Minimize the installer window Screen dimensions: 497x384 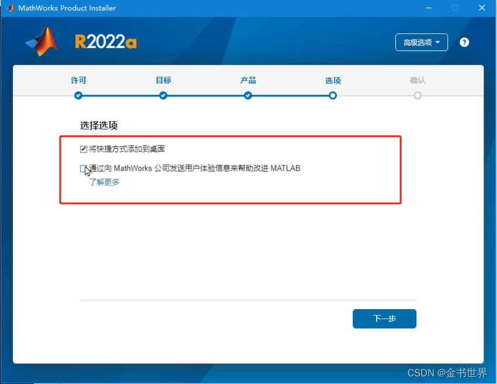click(x=429, y=8)
